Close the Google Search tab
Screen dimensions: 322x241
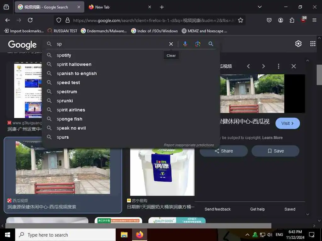click(79, 7)
